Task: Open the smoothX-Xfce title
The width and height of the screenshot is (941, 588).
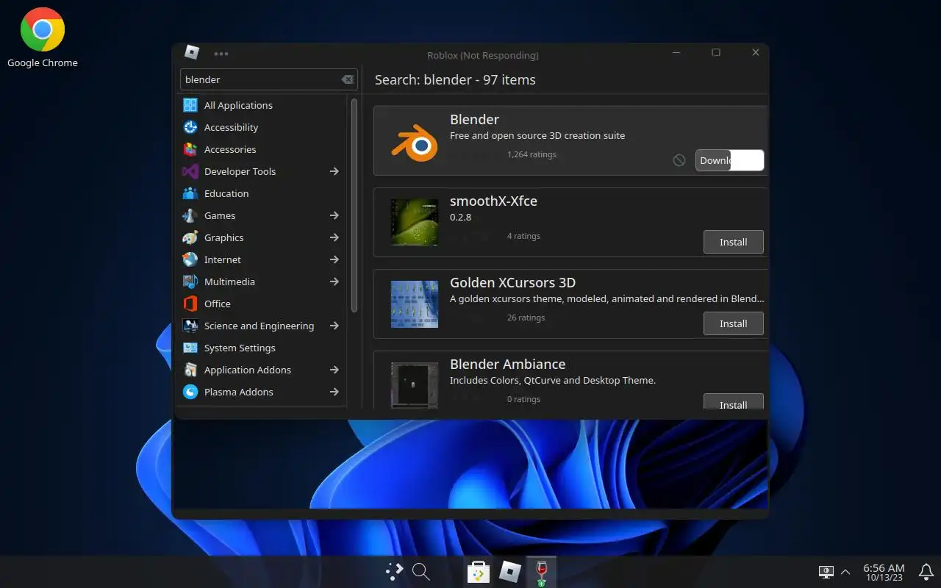Action: click(493, 201)
